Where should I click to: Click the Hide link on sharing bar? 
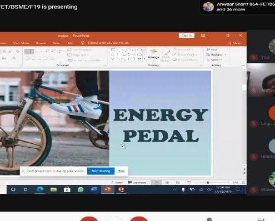point(121,171)
